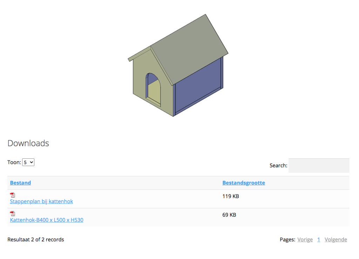Viewport: 359px width, 259px height.
Task: Go to previous page with Vorige
Action: [305, 239]
